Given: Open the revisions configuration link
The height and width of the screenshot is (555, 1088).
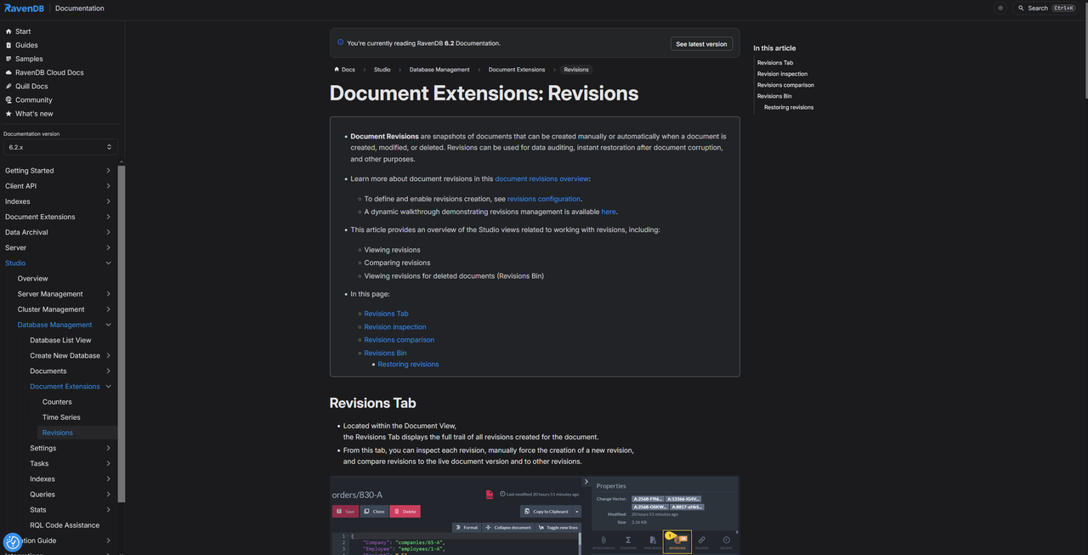Looking at the screenshot, I should [x=544, y=199].
